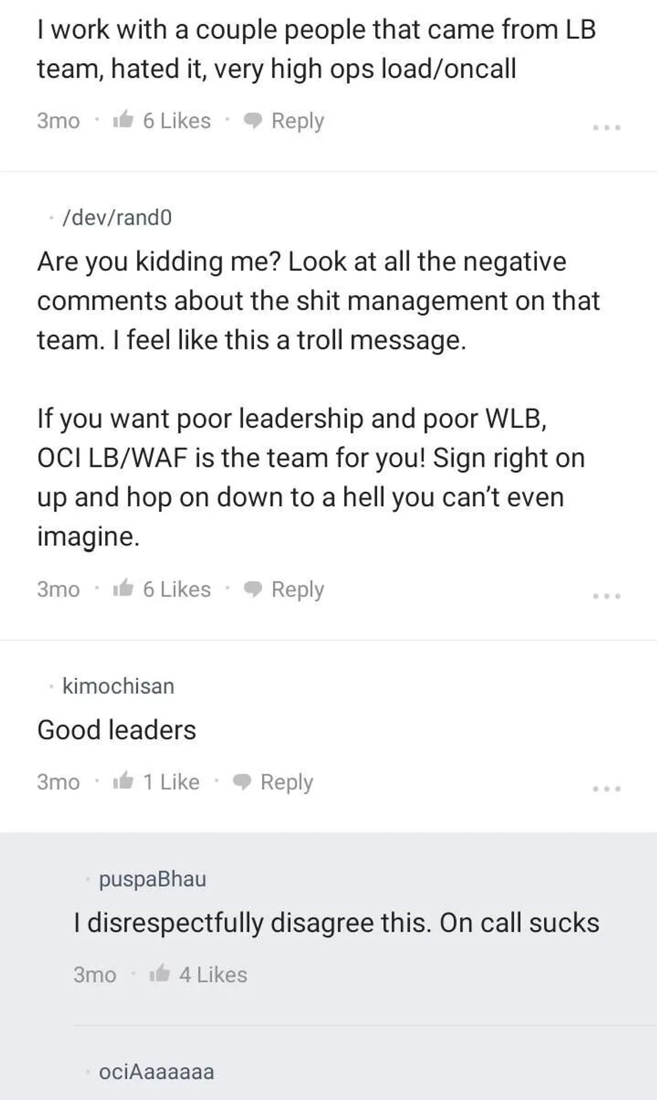657x1100 pixels.
Task: Tap the puspaBhau username
Action: tap(153, 879)
